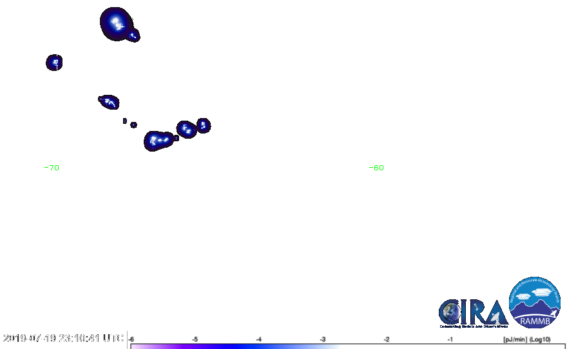This screenshot has width=567, height=349.
Task: Click the green -60 longitude label
Action: click(376, 168)
